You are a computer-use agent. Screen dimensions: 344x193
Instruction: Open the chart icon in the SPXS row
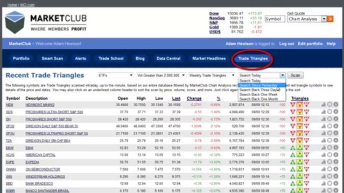coord(324,126)
